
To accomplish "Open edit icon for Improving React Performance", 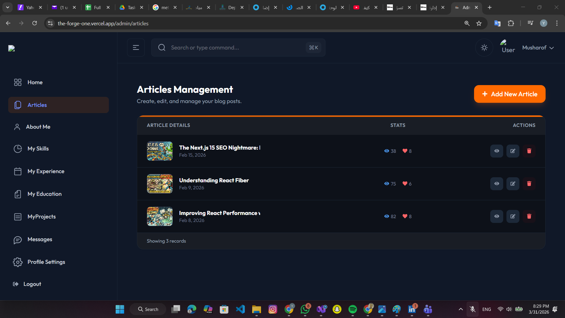I will tap(513, 216).
